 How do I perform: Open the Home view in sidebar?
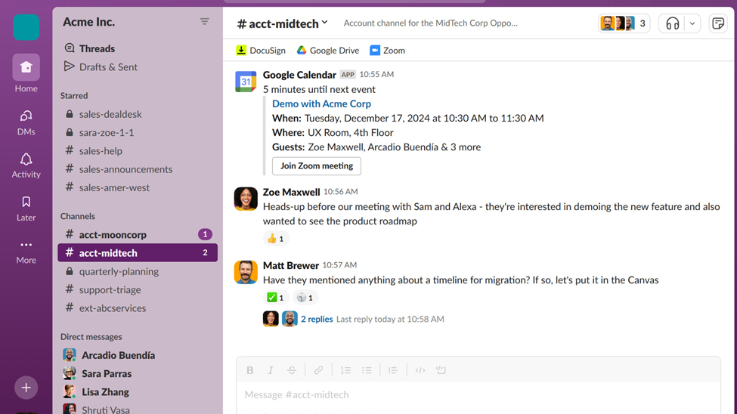coord(26,73)
